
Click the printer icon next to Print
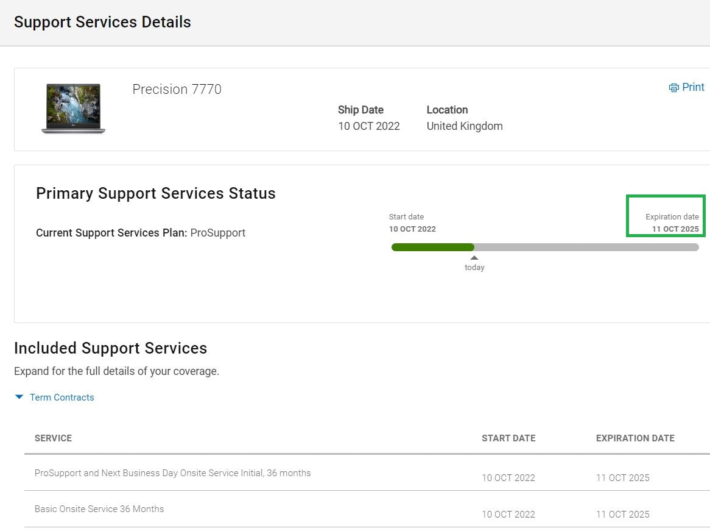tap(674, 88)
